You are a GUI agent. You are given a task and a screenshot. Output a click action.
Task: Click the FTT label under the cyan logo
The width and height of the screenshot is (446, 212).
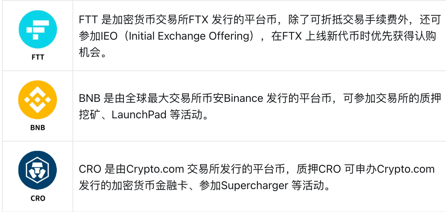[38, 57]
